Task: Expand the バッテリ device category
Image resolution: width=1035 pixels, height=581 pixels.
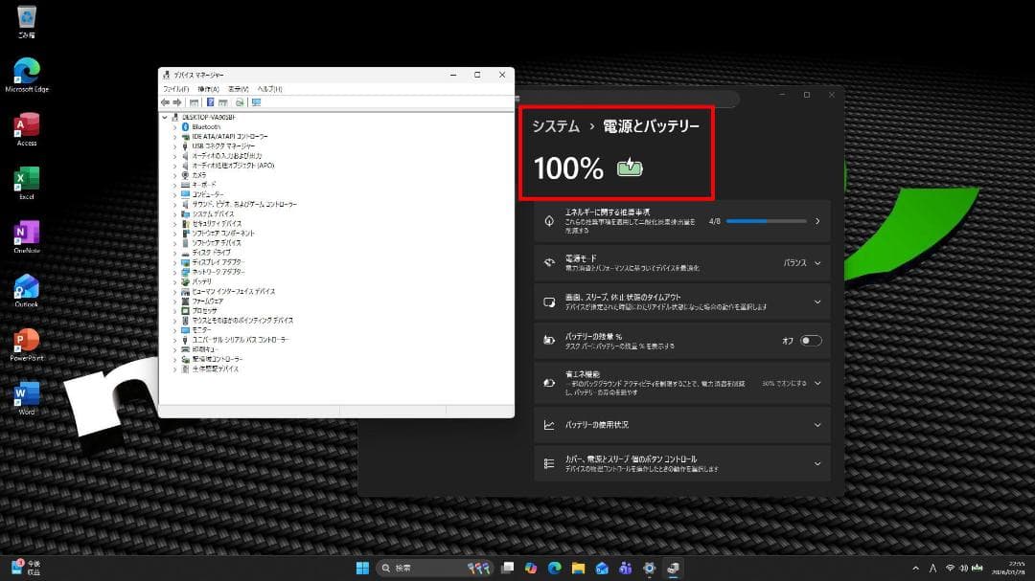Action: 173,281
